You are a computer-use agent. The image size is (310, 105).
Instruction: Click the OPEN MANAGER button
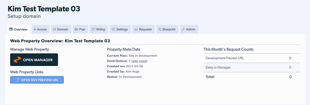point(34,60)
